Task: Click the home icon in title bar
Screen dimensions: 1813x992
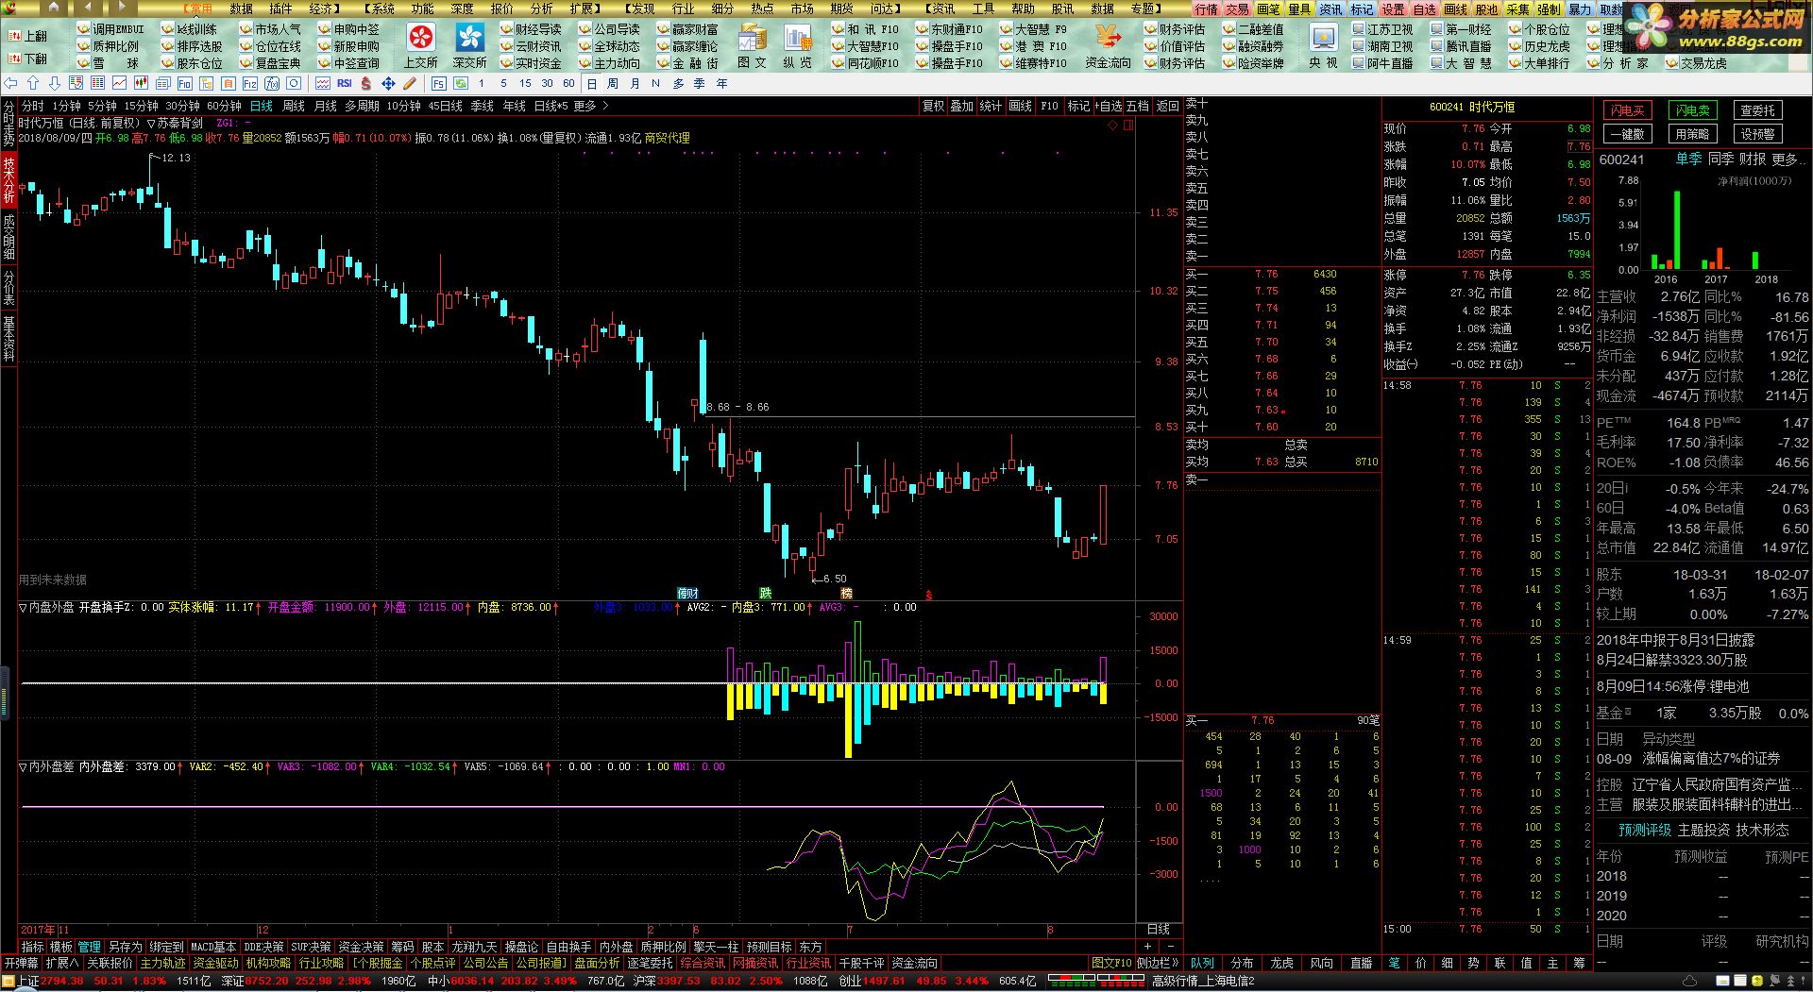Action: point(53,8)
